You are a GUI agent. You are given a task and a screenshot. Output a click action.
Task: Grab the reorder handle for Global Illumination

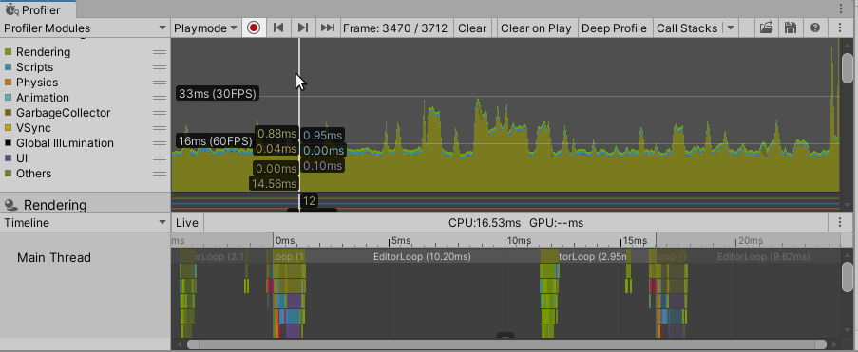pos(160,143)
